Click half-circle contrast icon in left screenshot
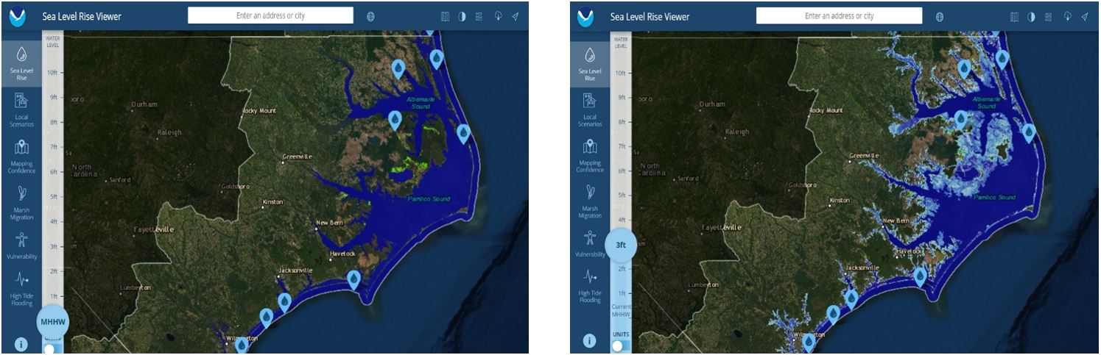The height and width of the screenshot is (355, 1101). pyautogui.click(x=462, y=16)
